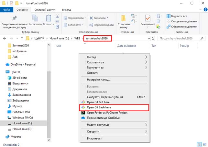208x147 pixels.
Task: Click the Delete X icon labeled Видалити
Action: (x=91, y=18)
